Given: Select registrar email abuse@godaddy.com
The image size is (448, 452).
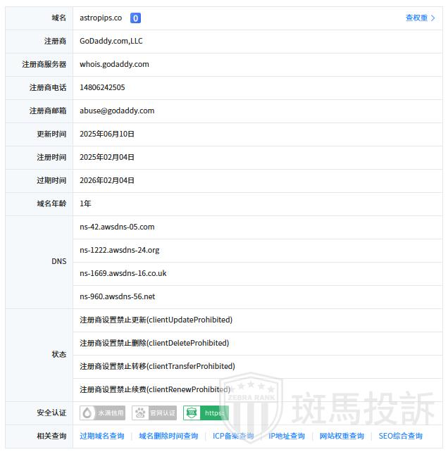Looking at the screenshot, I should pos(117,111).
